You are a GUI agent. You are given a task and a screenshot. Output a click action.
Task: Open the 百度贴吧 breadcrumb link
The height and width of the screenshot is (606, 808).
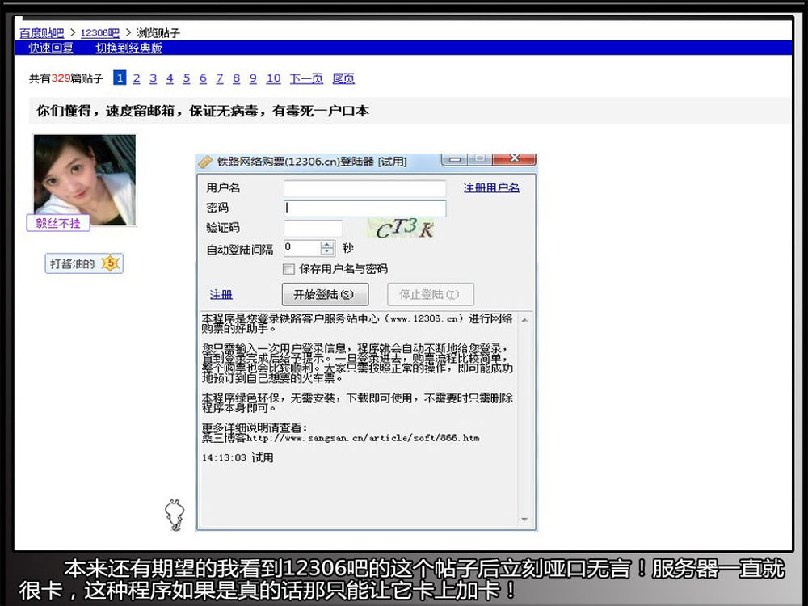[42, 33]
